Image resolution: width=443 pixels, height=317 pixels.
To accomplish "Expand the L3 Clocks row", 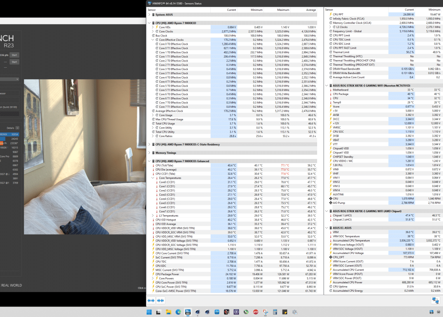I will point(330,27).
